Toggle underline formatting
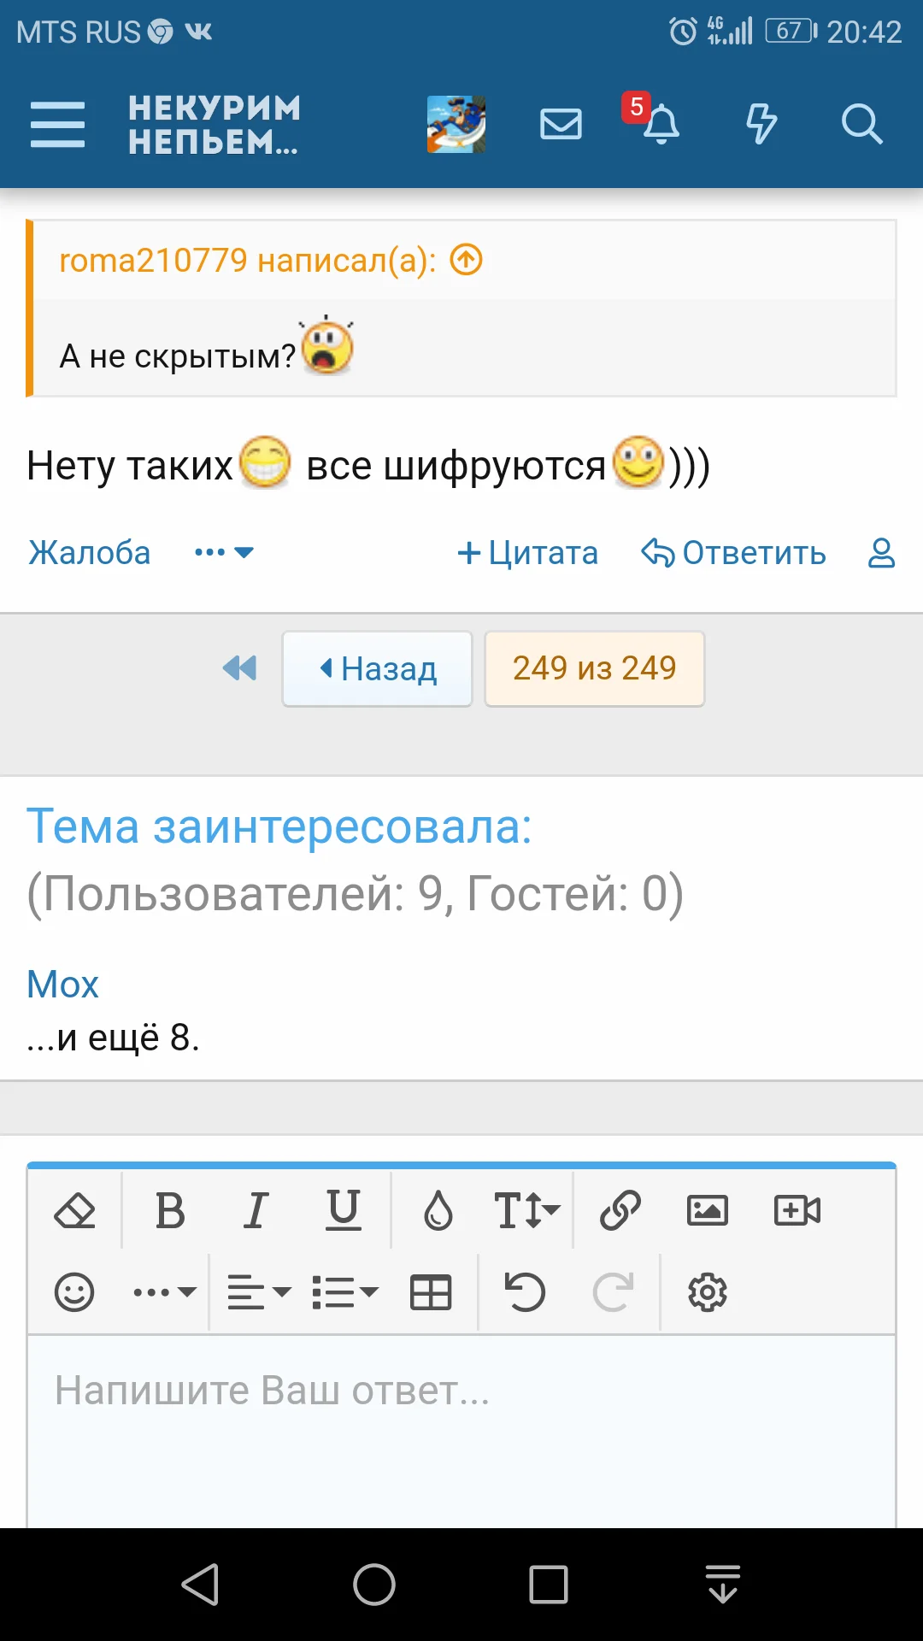 click(344, 1210)
